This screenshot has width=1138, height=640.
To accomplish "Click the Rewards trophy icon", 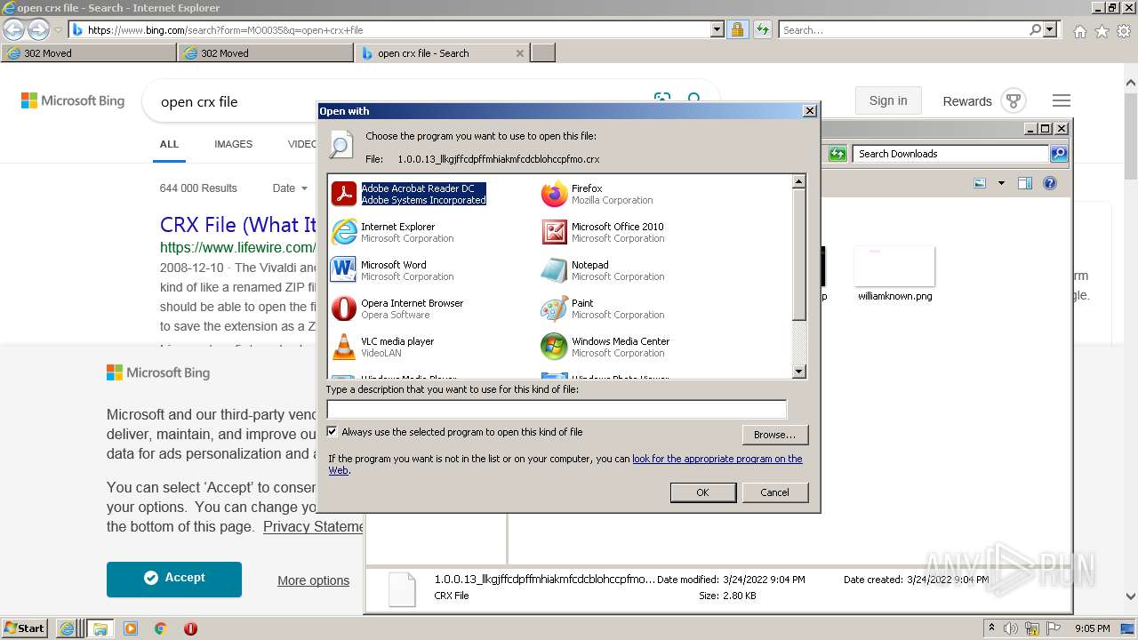I will pyautogui.click(x=1014, y=100).
